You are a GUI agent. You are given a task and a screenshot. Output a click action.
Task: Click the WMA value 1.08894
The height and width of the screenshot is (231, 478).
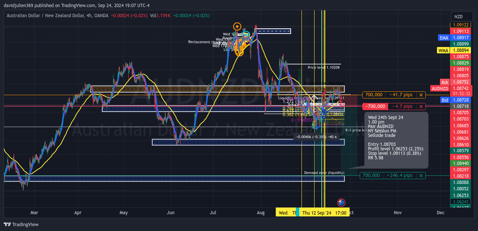(461, 50)
